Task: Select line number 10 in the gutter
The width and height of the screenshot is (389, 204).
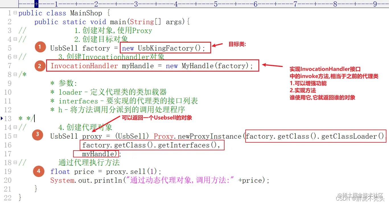Action: pos(8,92)
